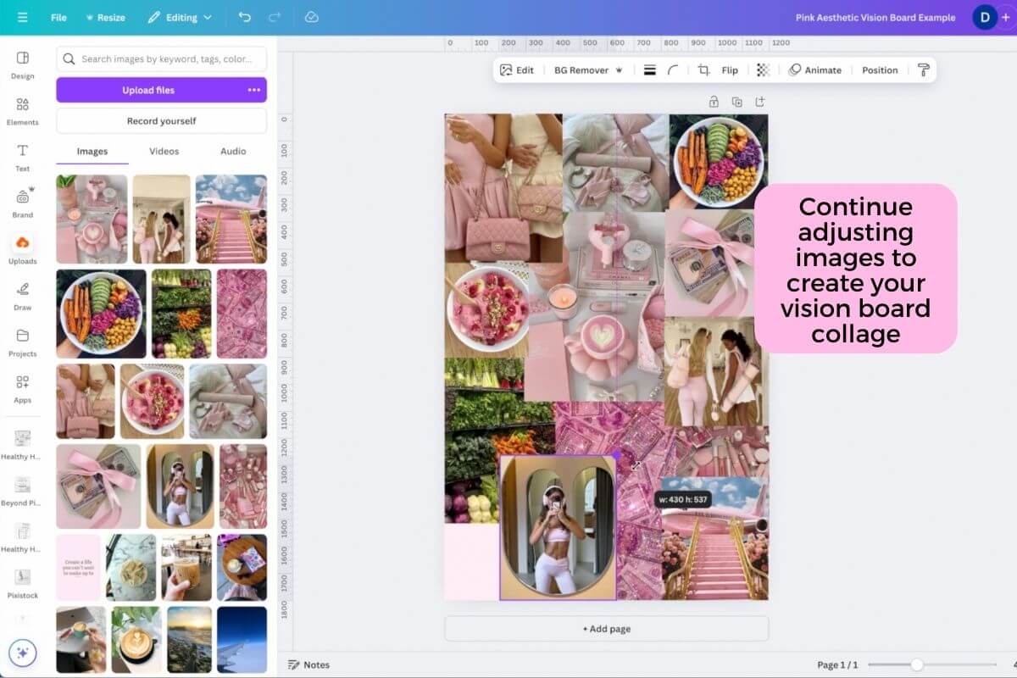Click the Add page button

pos(607,629)
